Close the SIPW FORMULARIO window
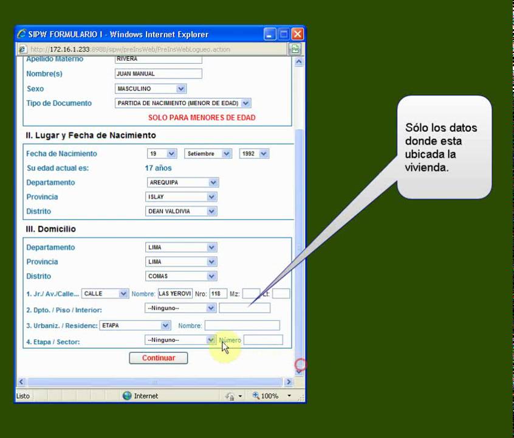The width and height of the screenshot is (514, 438). point(298,34)
